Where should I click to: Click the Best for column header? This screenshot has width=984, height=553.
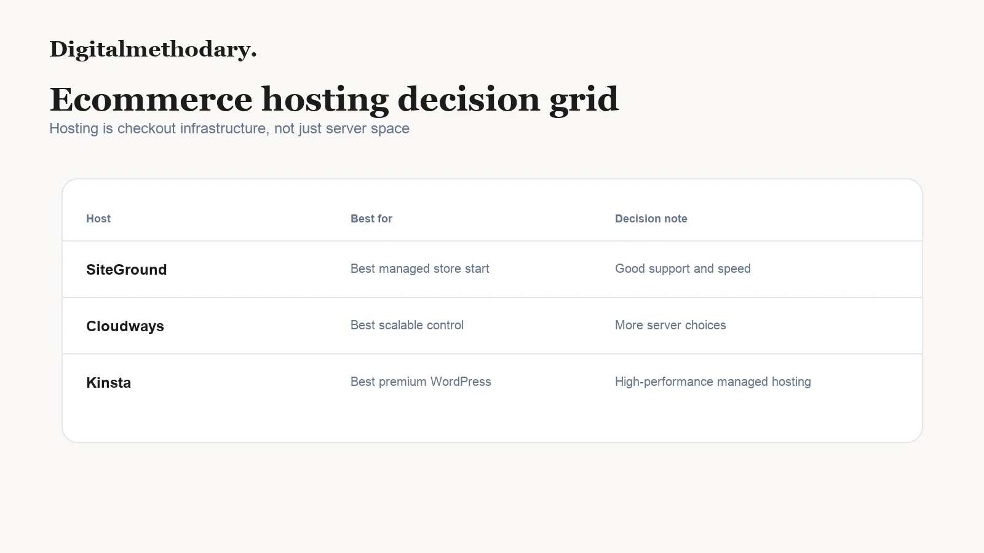(371, 219)
